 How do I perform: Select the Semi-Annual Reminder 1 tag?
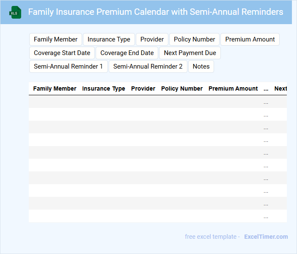[68, 66]
